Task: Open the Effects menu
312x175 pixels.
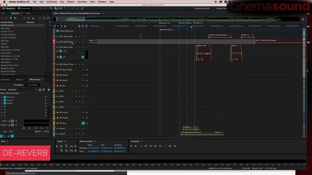Action: click(x=70, y=2)
